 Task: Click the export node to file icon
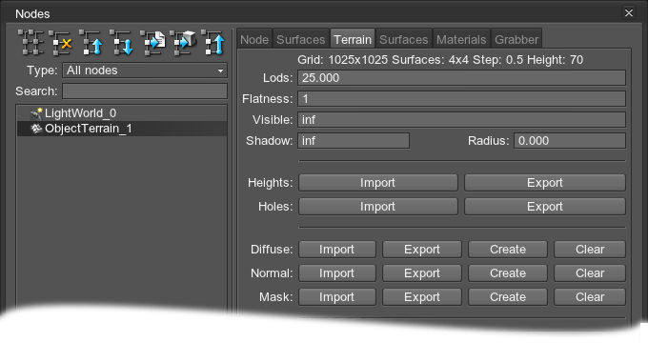[152, 42]
